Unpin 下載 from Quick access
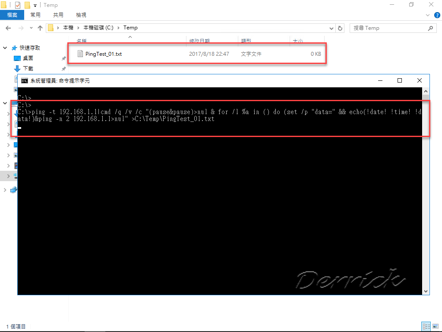Image resolution: width=442 pixels, height=332 pixels. [x=63, y=68]
